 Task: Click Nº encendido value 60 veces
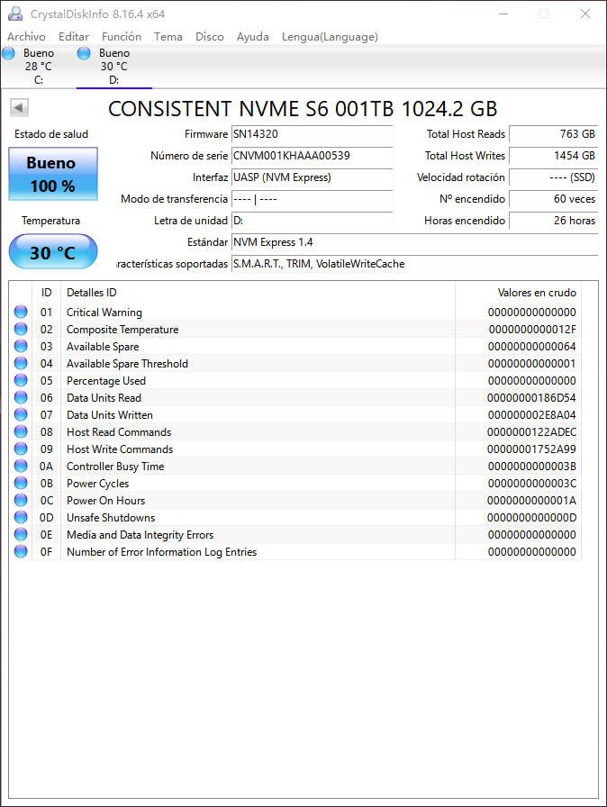[554, 199]
